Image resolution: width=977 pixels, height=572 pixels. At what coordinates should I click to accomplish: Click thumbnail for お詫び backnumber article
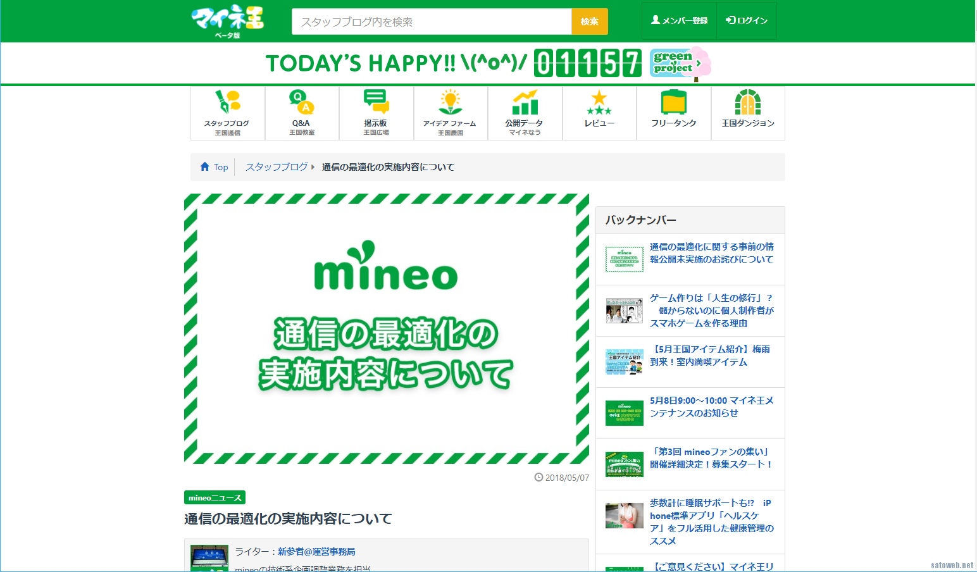click(x=625, y=259)
